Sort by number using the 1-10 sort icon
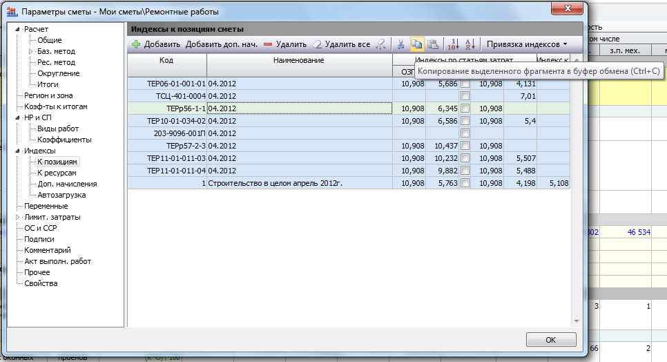The image size is (667, 362). [453, 44]
